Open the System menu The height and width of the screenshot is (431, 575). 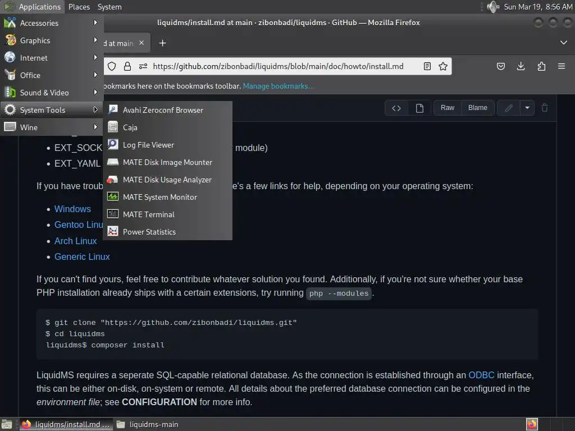(x=109, y=7)
